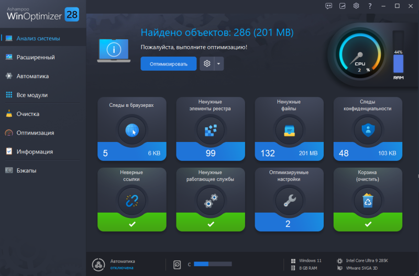Open Оптимизируемые настройки wrench icon
The height and width of the screenshot is (276, 419).
click(289, 201)
